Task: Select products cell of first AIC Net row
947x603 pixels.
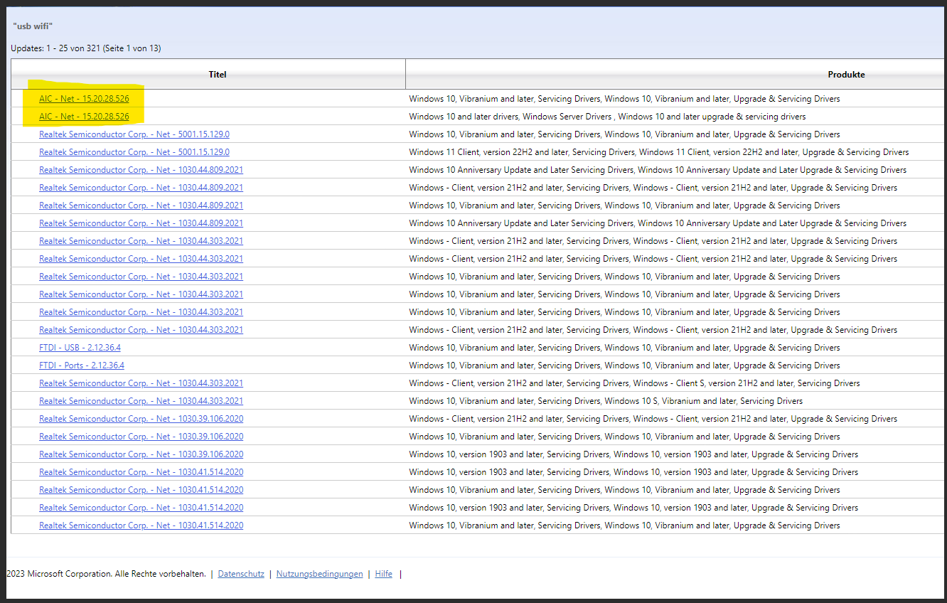Action: point(624,99)
